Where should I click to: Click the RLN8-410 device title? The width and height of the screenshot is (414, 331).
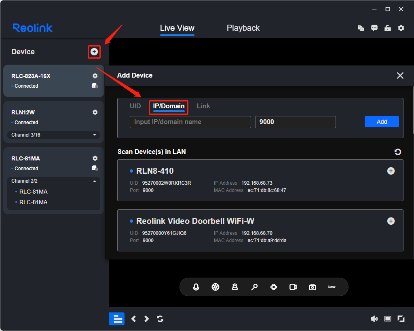click(155, 171)
